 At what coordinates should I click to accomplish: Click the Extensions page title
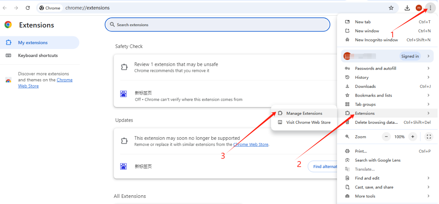[x=36, y=25]
